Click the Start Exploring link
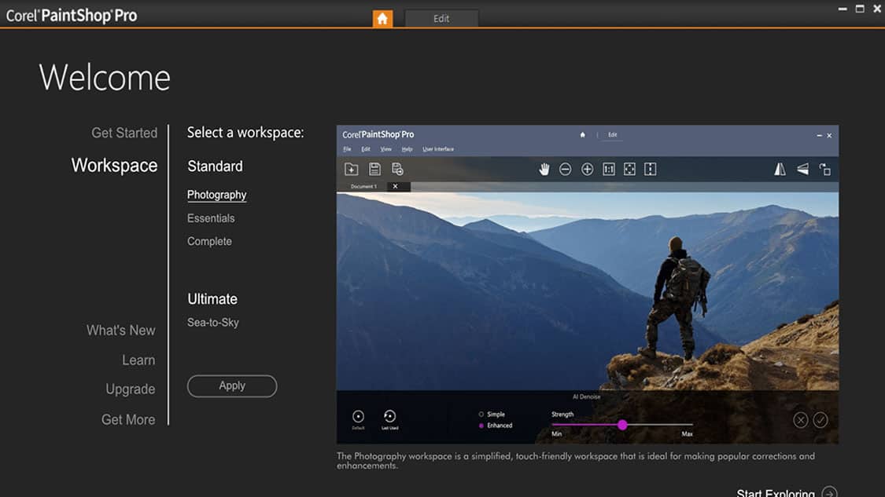The height and width of the screenshot is (497, 885). point(775,492)
